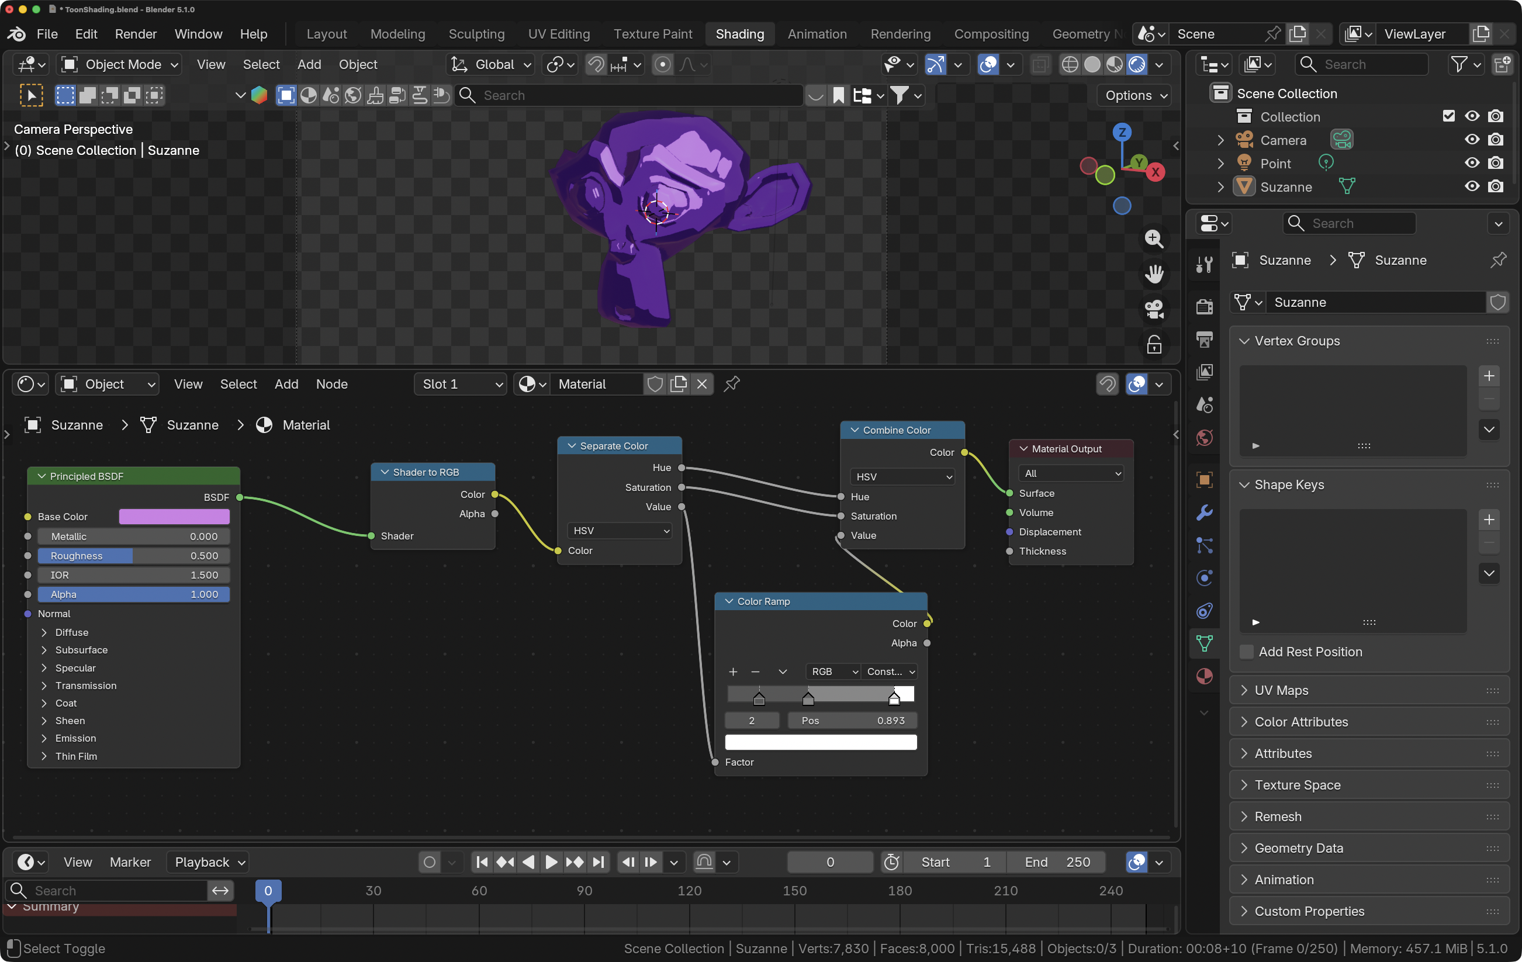Open the Physics properties tab icon
The width and height of the screenshot is (1522, 962).
click(x=1204, y=577)
